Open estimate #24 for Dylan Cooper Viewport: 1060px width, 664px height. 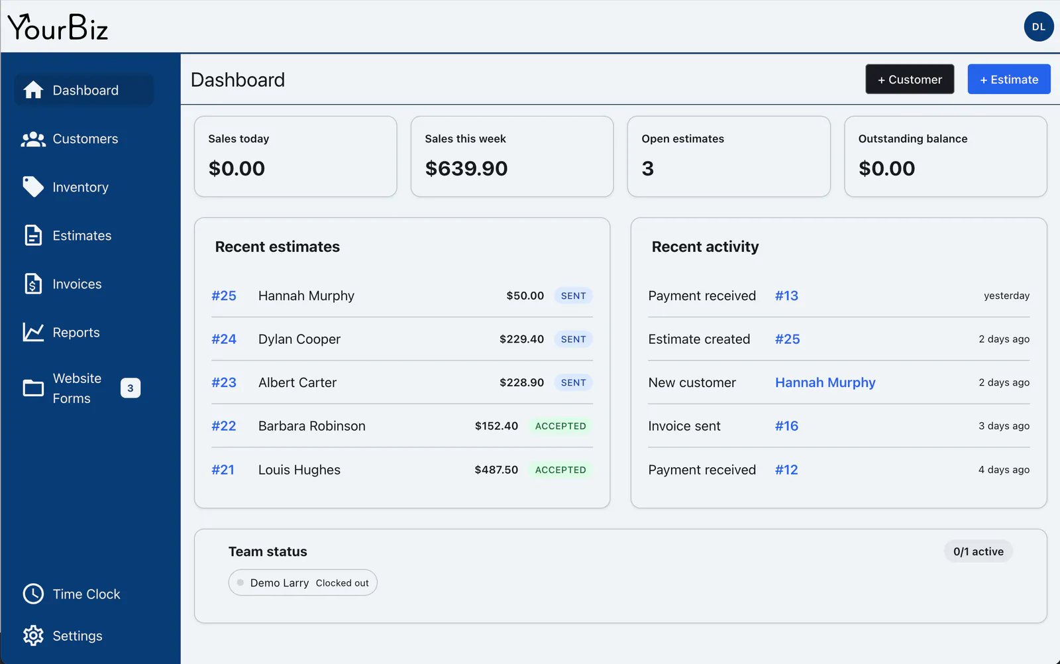(224, 339)
